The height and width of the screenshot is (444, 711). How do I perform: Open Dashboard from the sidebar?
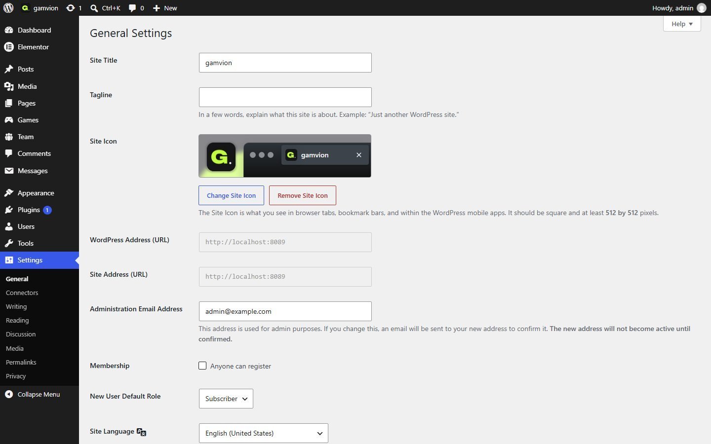[39, 30]
